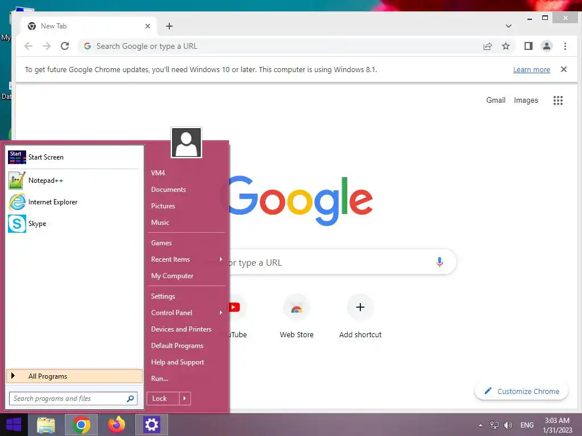The height and width of the screenshot is (436, 582).
Task: Open Internet Explorer from the start menu
Action: pos(73,202)
